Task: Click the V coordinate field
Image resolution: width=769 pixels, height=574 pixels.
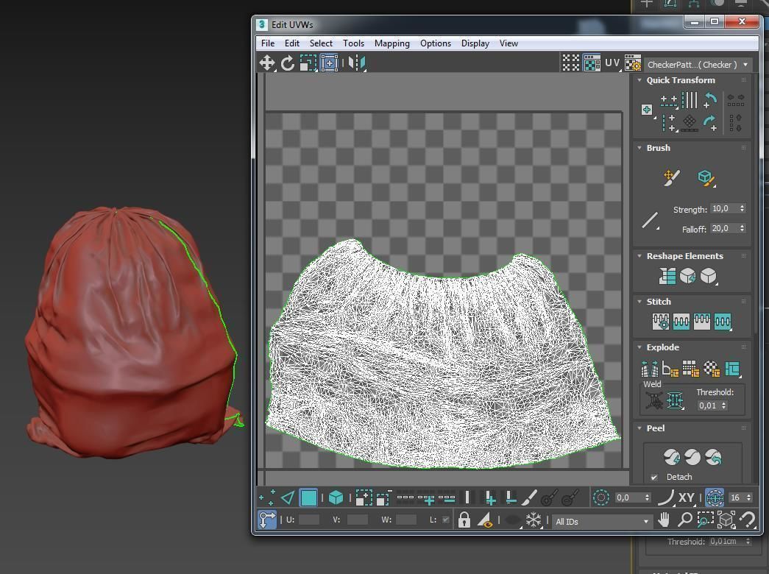Action: [x=357, y=520]
